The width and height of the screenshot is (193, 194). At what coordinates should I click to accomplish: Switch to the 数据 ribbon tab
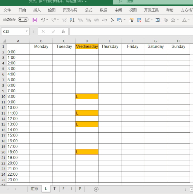pos(103,10)
